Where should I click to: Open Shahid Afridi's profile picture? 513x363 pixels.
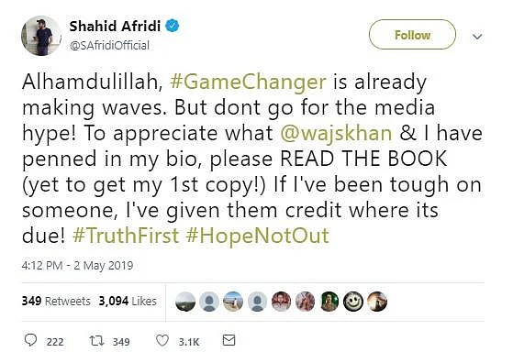(x=41, y=36)
